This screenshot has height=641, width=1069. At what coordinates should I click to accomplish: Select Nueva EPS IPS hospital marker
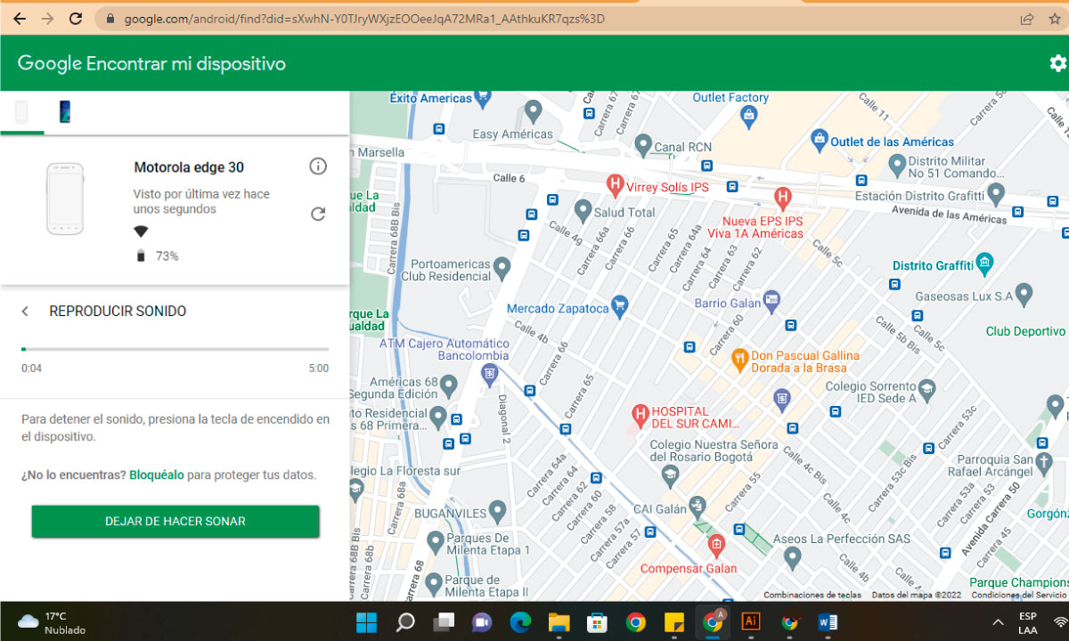(x=783, y=199)
